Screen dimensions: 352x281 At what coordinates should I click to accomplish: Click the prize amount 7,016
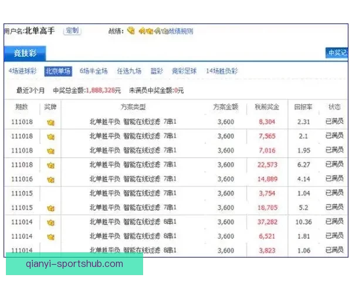(x=267, y=150)
